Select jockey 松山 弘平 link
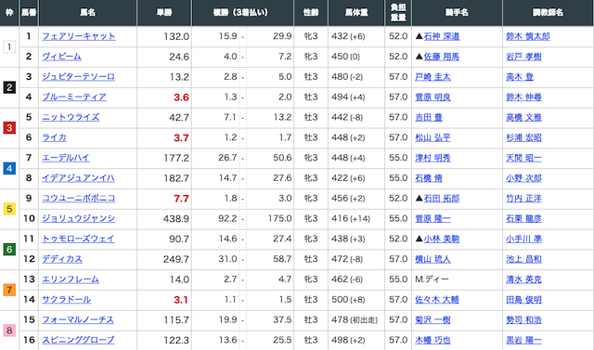 pyautogui.click(x=433, y=138)
